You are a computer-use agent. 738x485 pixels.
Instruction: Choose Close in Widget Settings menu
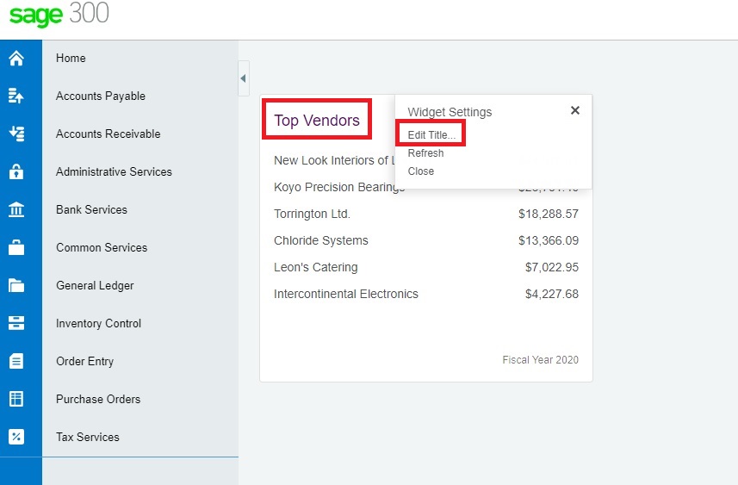coord(421,171)
